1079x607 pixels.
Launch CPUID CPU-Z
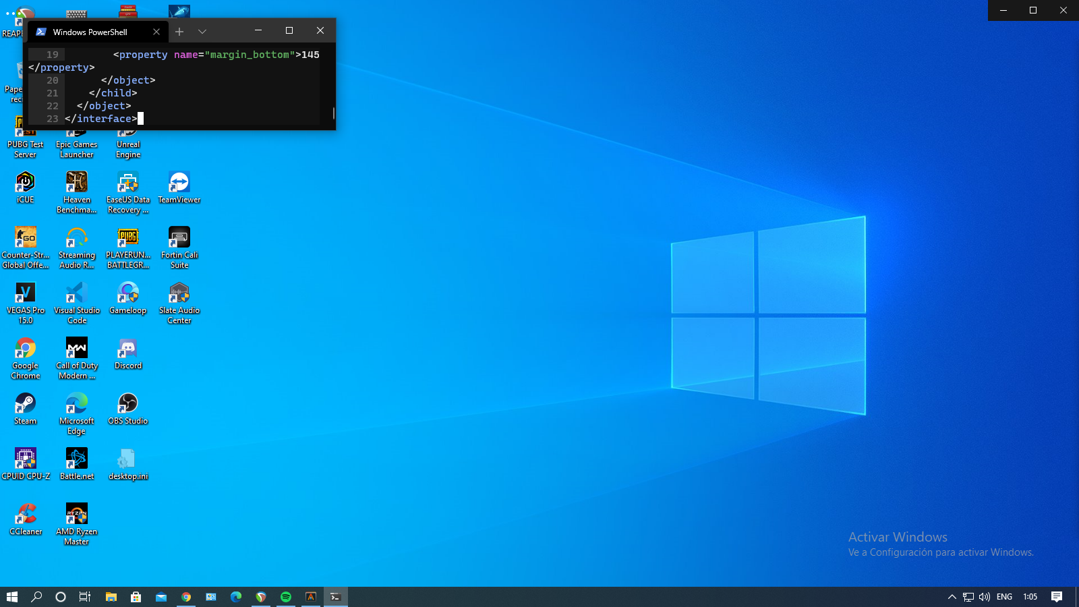click(x=25, y=458)
